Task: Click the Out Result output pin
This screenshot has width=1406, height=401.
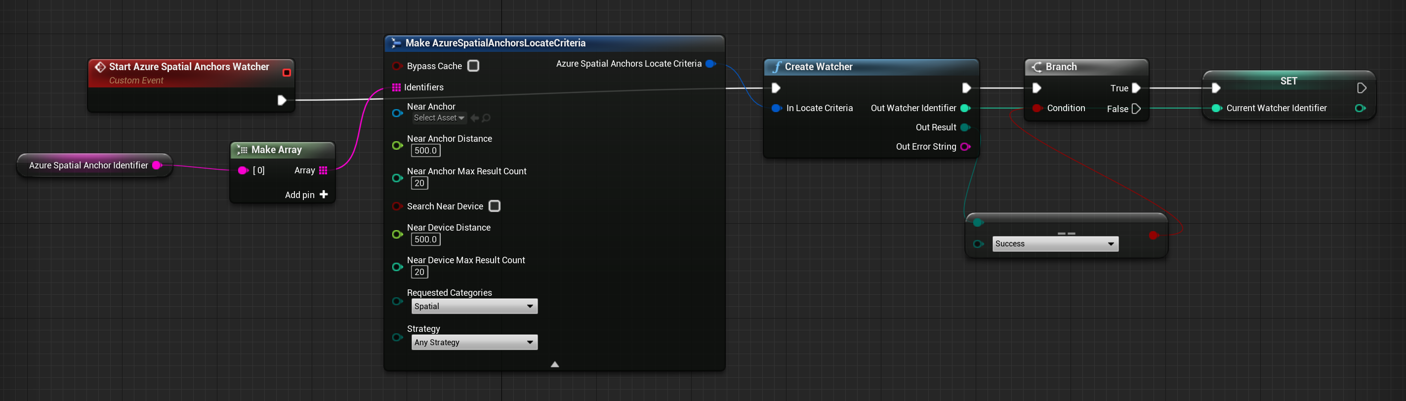Action: point(965,128)
